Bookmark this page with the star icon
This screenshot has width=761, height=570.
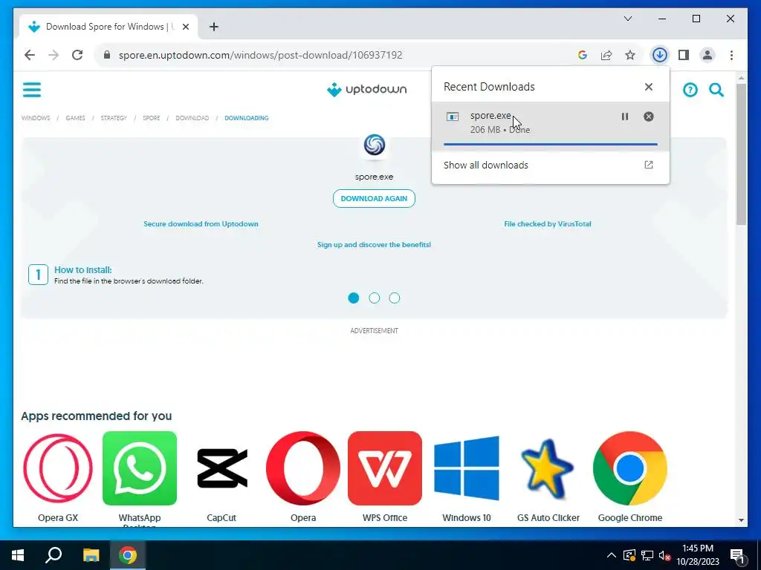coord(630,55)
